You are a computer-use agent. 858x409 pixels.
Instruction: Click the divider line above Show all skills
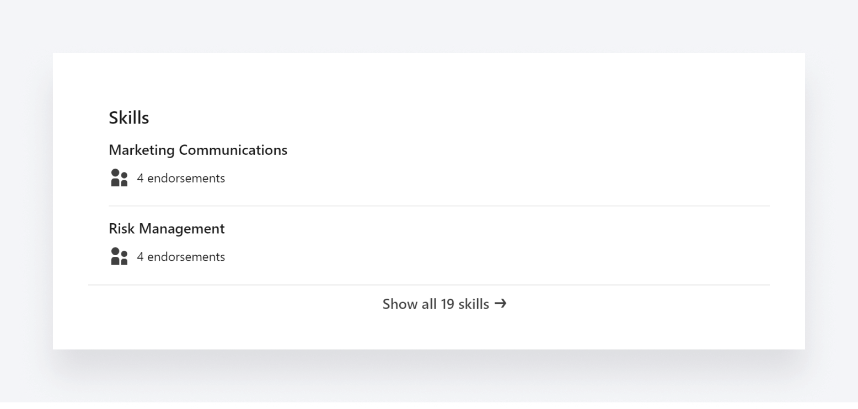point(429,285)
